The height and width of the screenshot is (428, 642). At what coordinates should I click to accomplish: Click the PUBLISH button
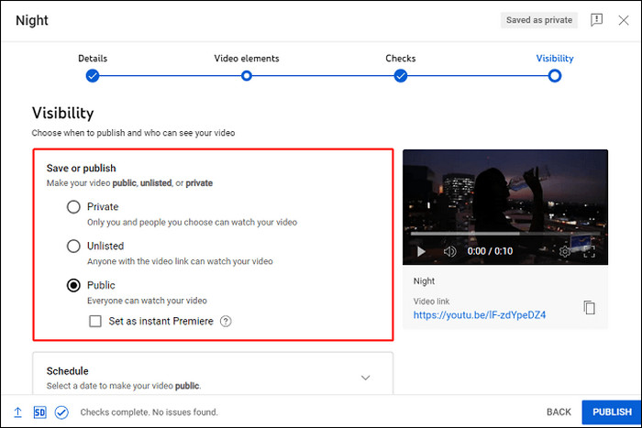pos(612,412)
